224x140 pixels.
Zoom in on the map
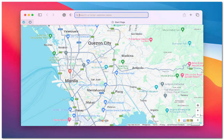click(198, 110)
